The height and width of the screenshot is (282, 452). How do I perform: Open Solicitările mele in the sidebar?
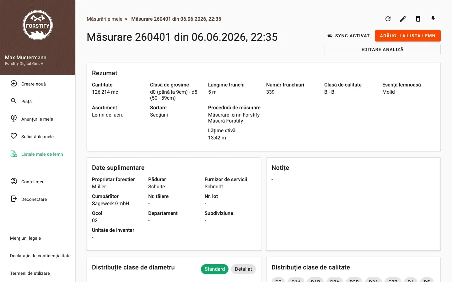pyautogui.click(x=37, y=137)
